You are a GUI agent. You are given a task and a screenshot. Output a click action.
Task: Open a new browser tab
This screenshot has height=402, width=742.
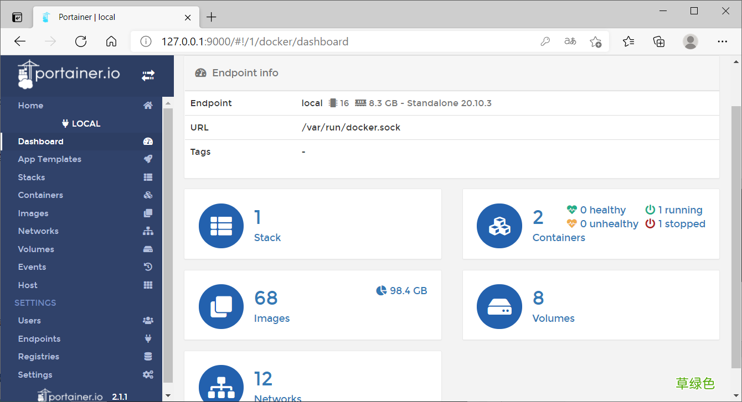(x=211, y=17)
